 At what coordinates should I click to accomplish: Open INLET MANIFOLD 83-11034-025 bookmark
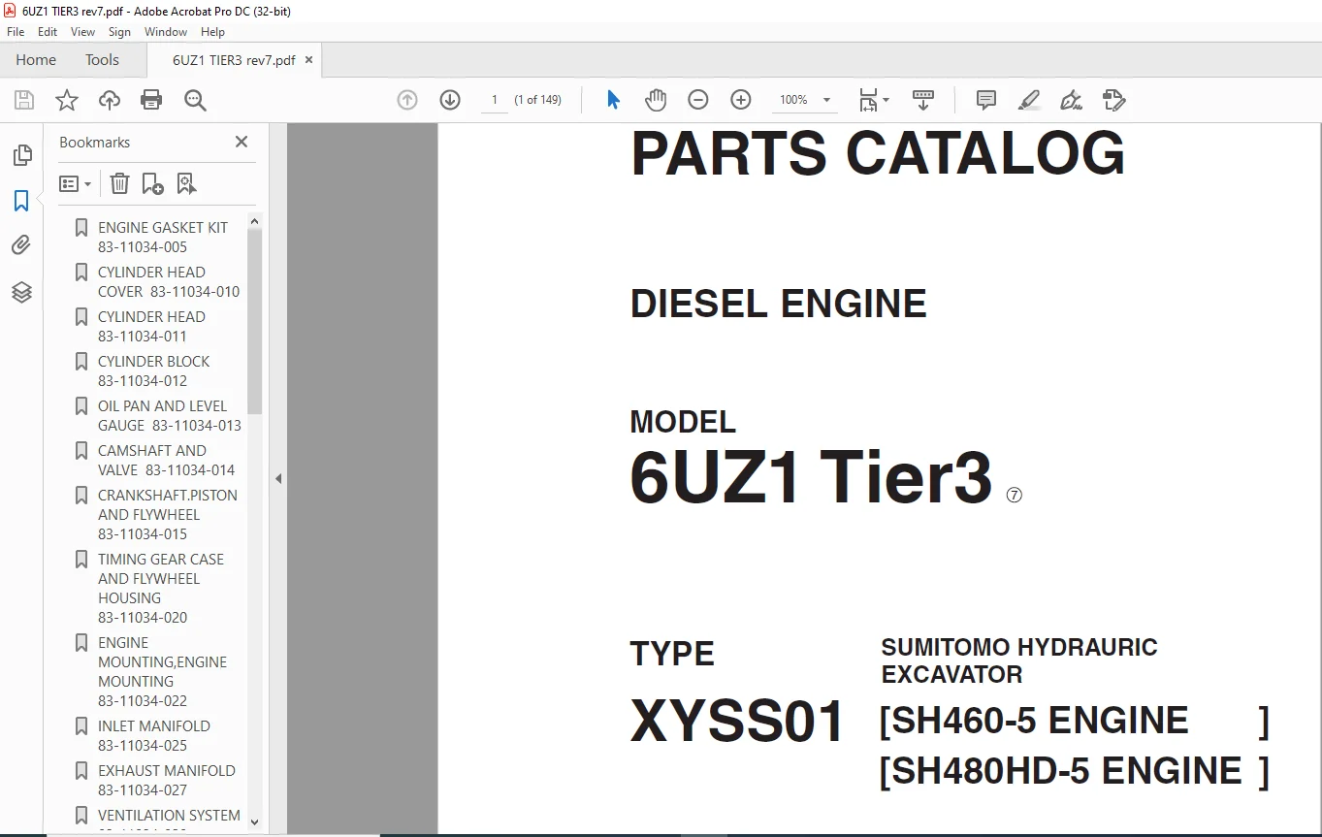click(154, 735)
